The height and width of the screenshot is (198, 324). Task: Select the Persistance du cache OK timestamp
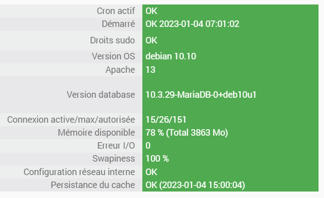click(195, 185)
